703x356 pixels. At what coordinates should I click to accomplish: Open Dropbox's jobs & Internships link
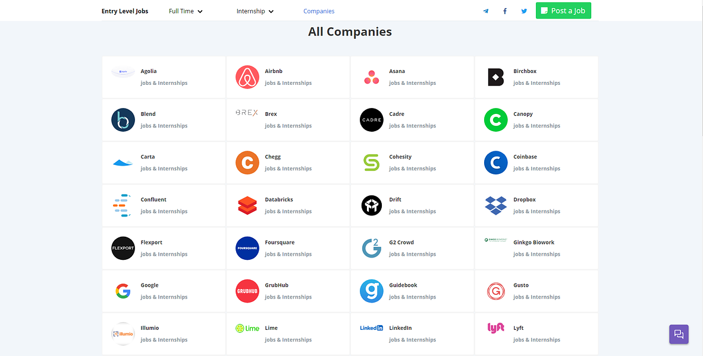tap(536, 211)
